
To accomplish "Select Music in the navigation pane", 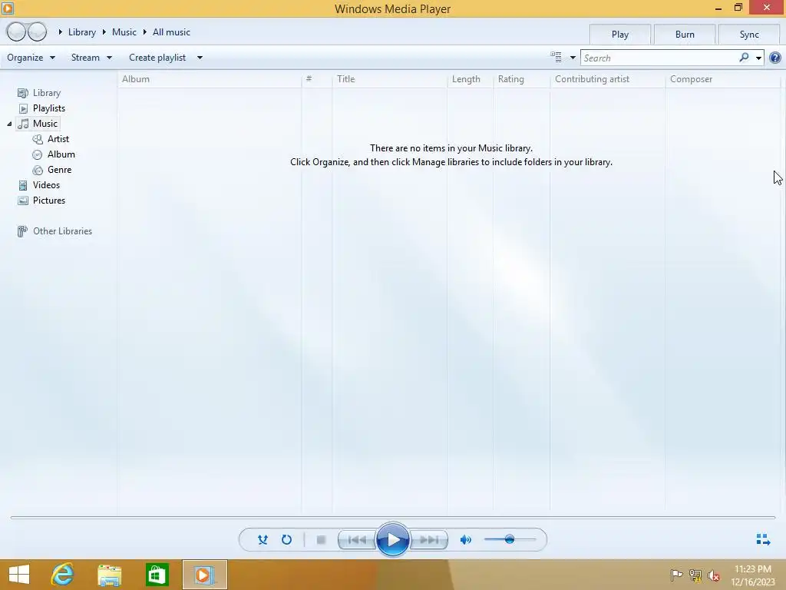I will coord(45,124).
